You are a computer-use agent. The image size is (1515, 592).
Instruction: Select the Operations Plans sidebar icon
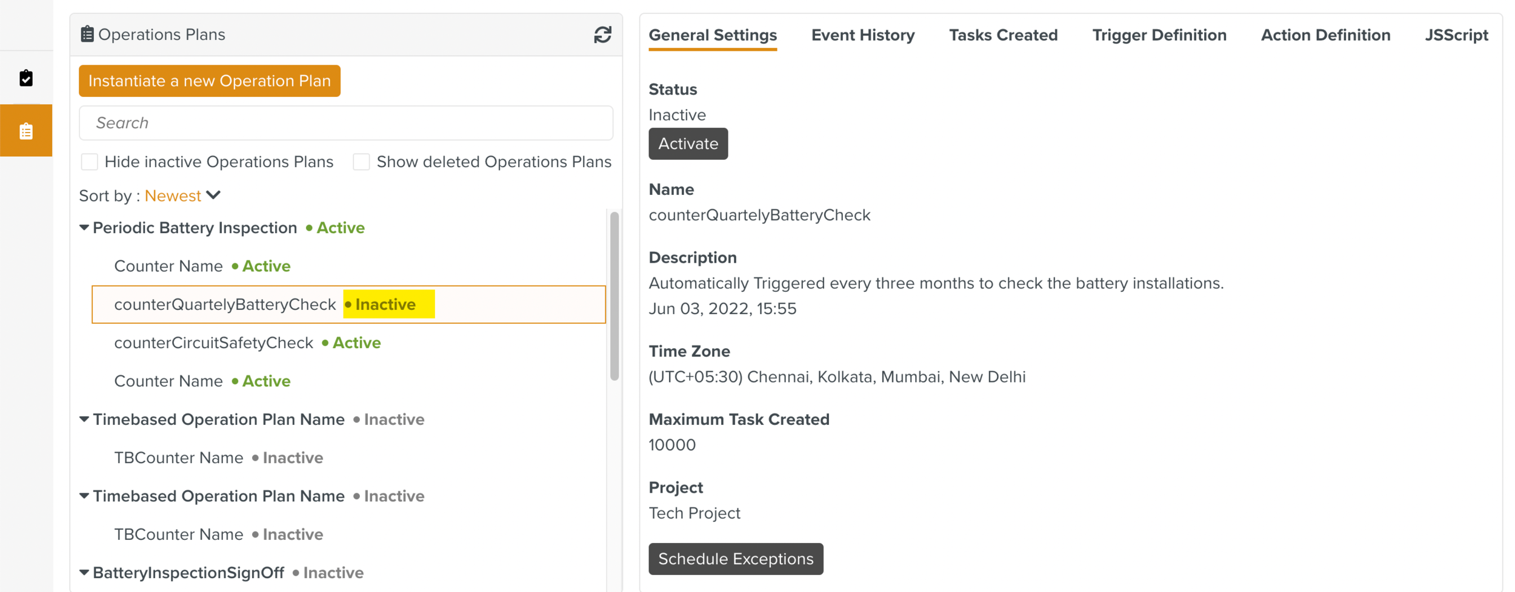[26, 131]
